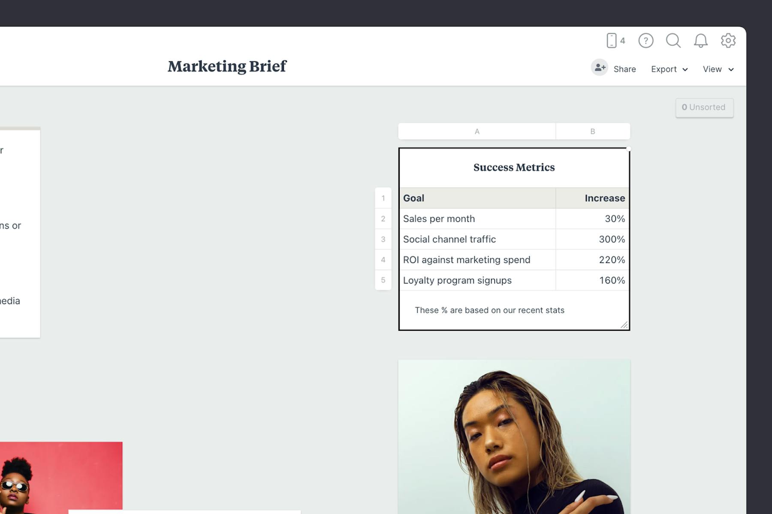This screenshot has width=772, height=514.
Task: Open the 0 Unsorted panel
Action: click(x=704, y=108)
